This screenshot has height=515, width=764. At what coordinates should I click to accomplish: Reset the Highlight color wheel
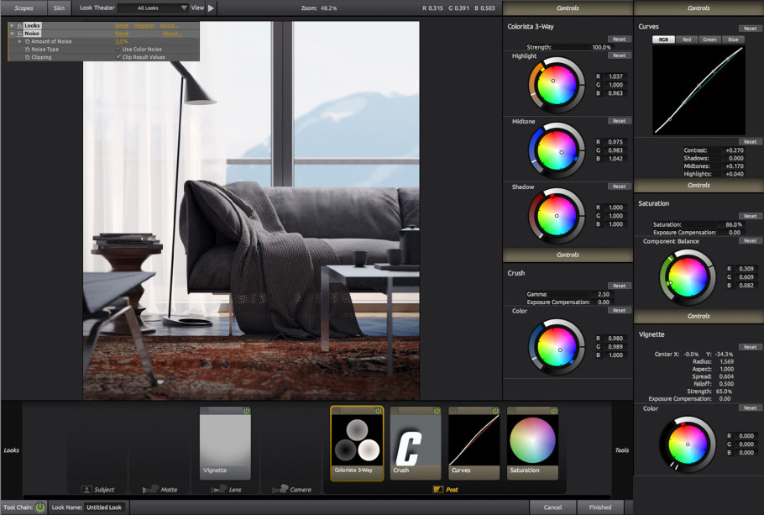[620, 55]
